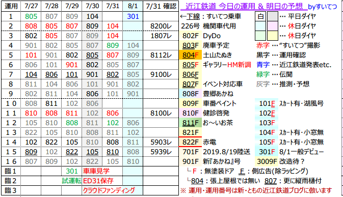Click the white 白 legend swatch
Screen dimensions: 343x197
(260, 16)
